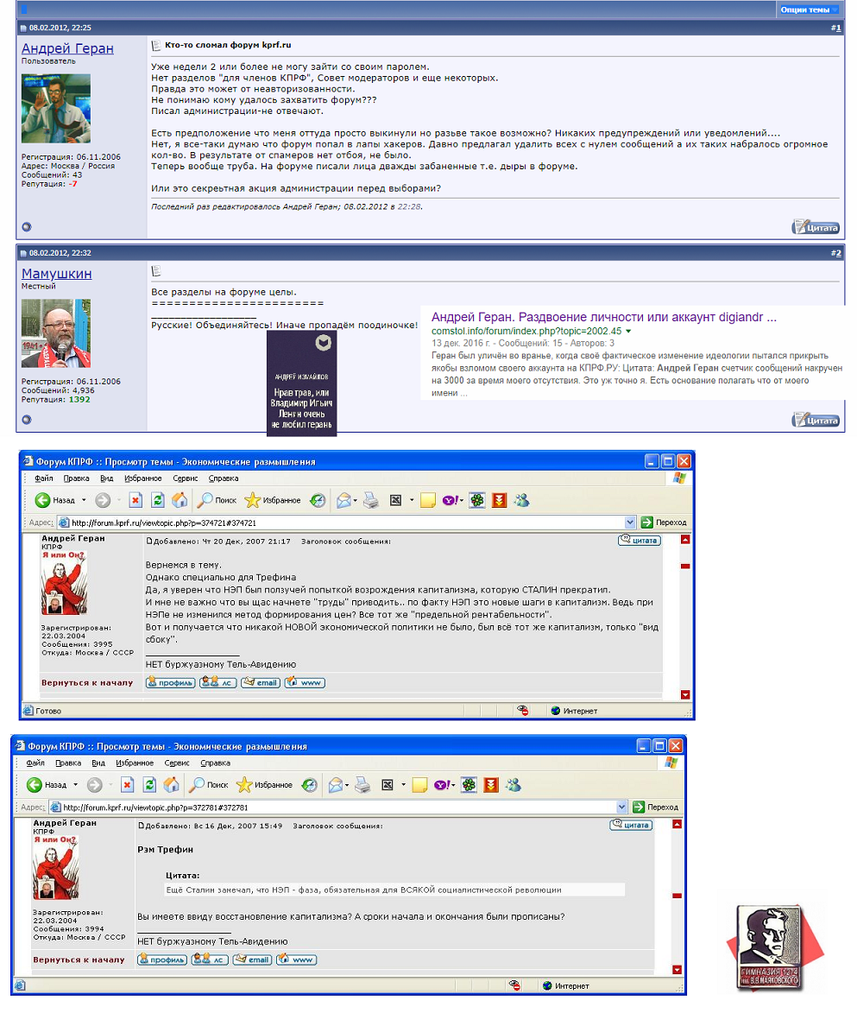This screenshot has width=857, height=1026.
Task: Click the scroll down arrow in the 20 Дек post window
Action: [x=685, y=695]
